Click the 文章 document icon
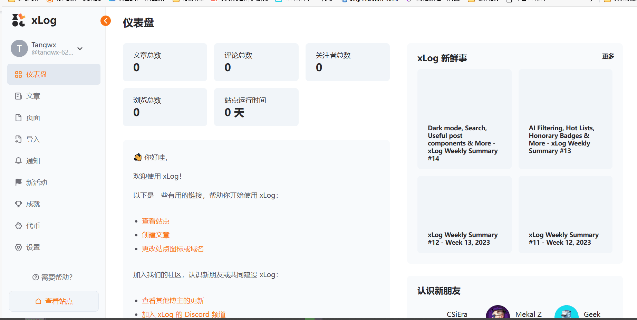This screenshot has width=637, height=320. pyautogui.click(x=18, y=96)
